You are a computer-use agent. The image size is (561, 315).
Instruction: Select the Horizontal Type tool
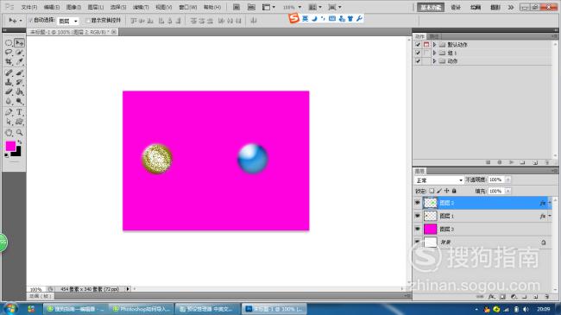(x=19, y=112)
